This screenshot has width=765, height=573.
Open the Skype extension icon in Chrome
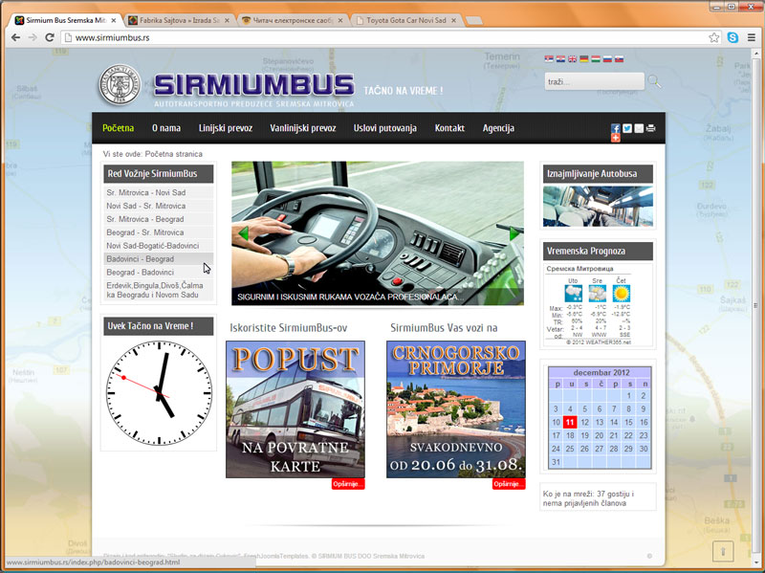pyautogui.click(x=732, y=37)
